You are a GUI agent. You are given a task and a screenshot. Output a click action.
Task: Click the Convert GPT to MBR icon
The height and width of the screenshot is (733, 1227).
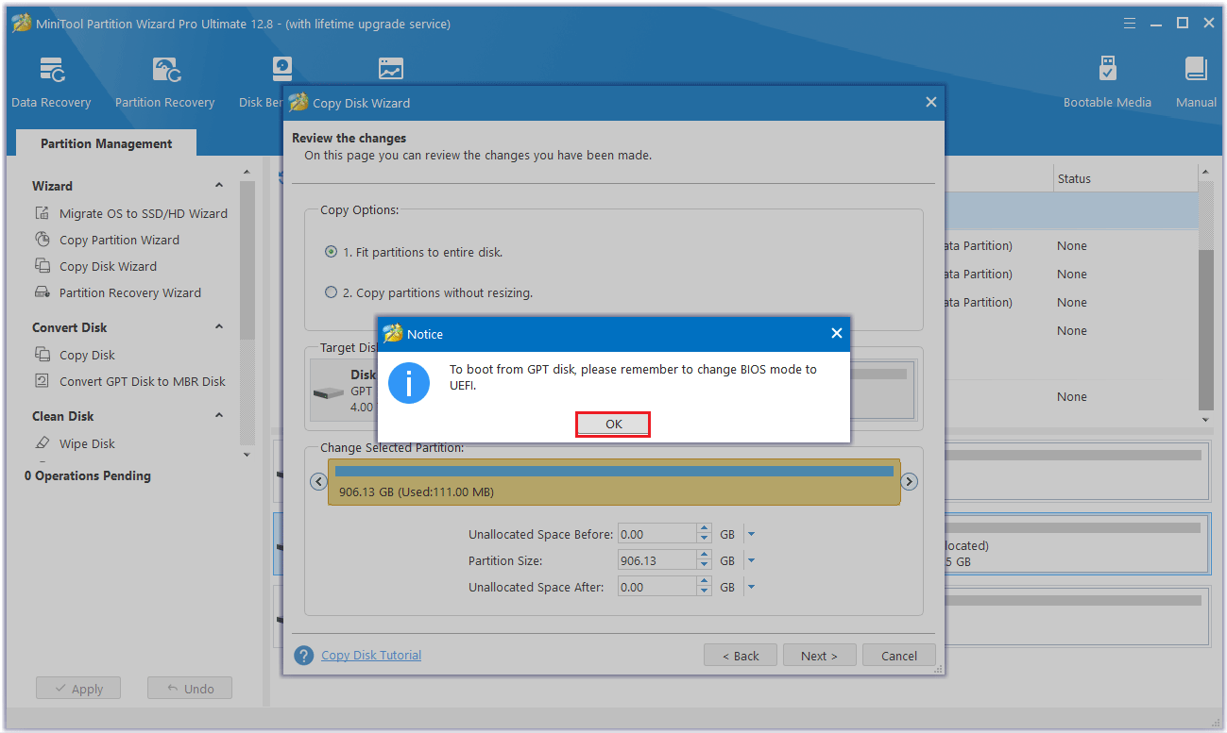[43, 381]
